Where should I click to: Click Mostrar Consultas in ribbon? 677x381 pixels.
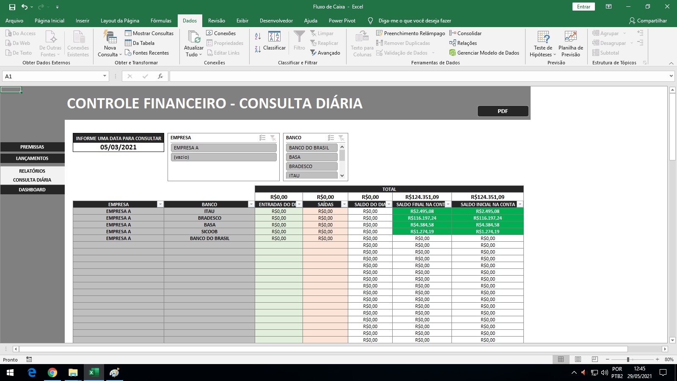[x=149, y=33]
